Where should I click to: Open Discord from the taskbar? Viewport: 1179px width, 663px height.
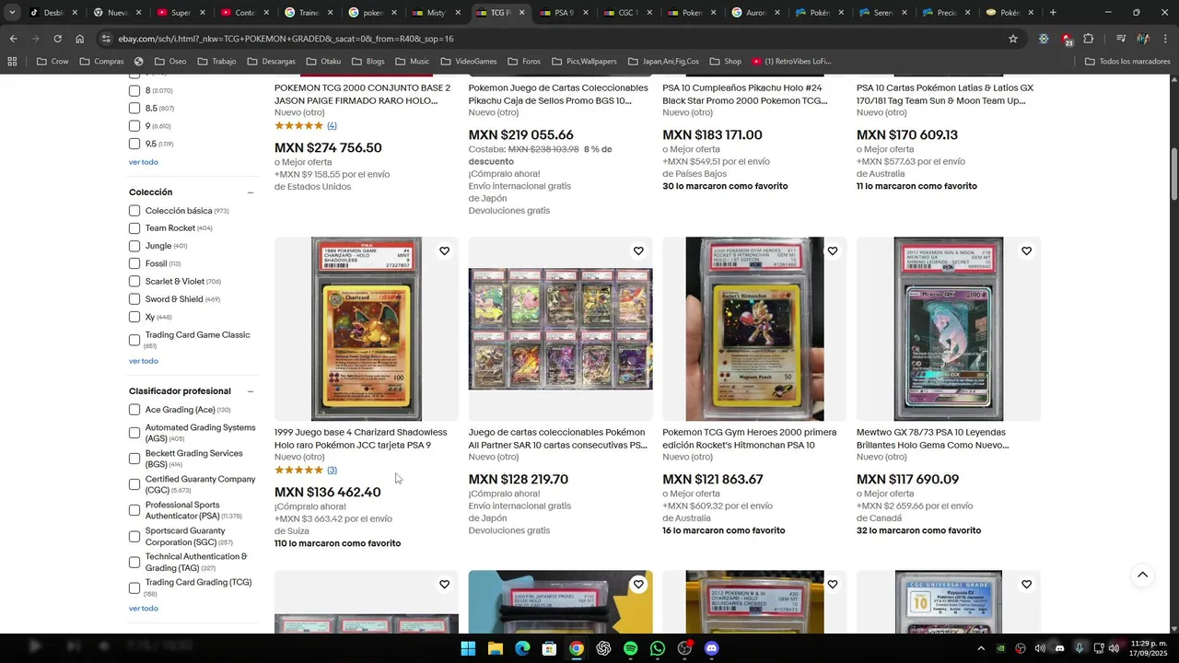(711, 648)
